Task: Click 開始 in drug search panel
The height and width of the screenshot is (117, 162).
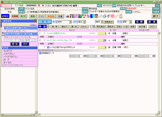Action: pyautogui.click(x=15, y=44)
